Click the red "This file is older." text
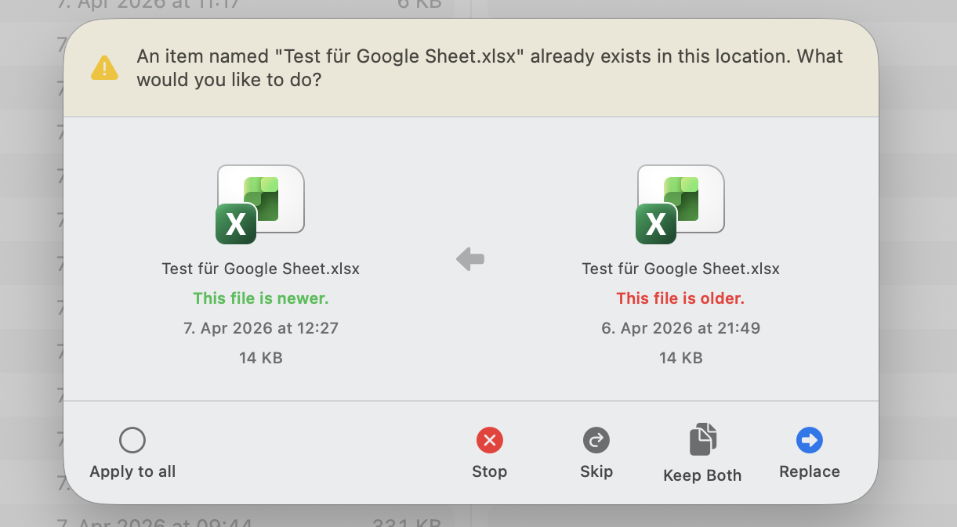 coord(680,298)
